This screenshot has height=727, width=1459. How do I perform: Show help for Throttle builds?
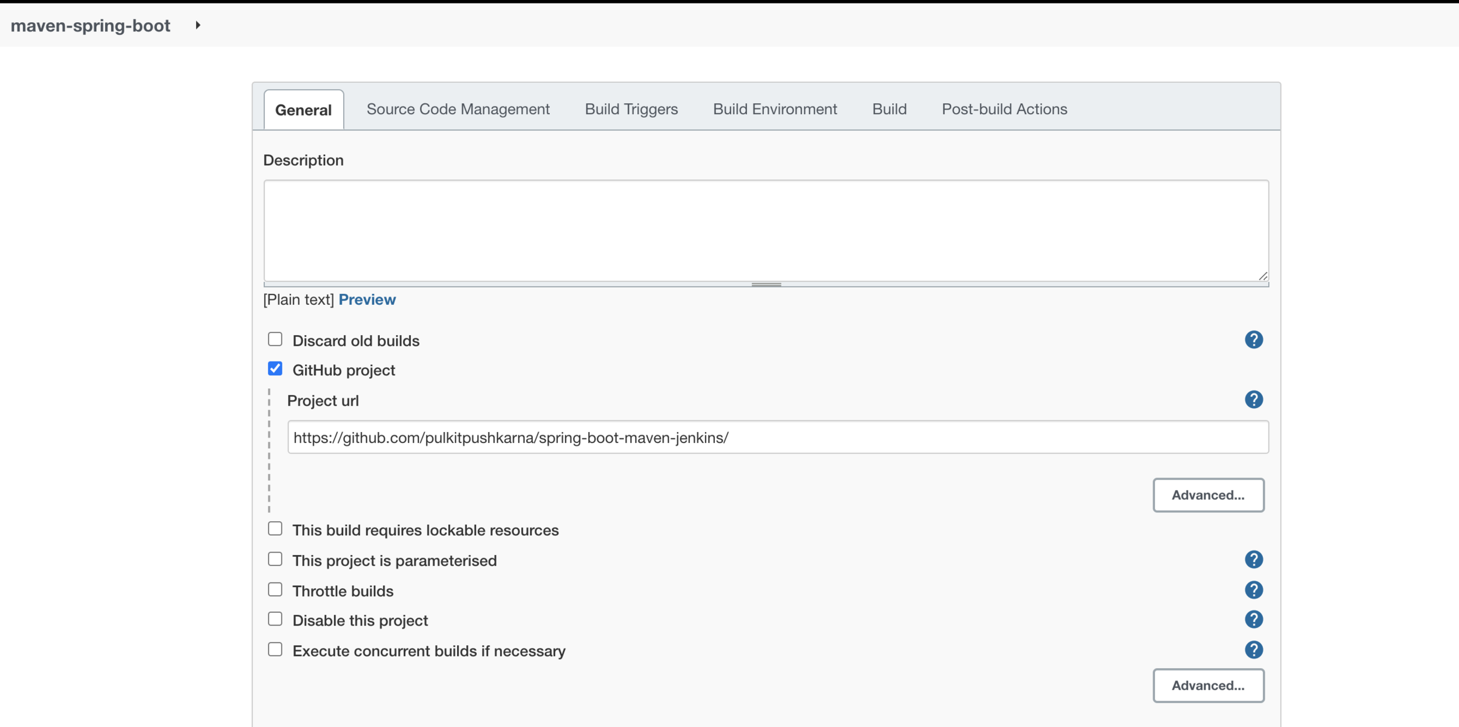pos(1253,590)
